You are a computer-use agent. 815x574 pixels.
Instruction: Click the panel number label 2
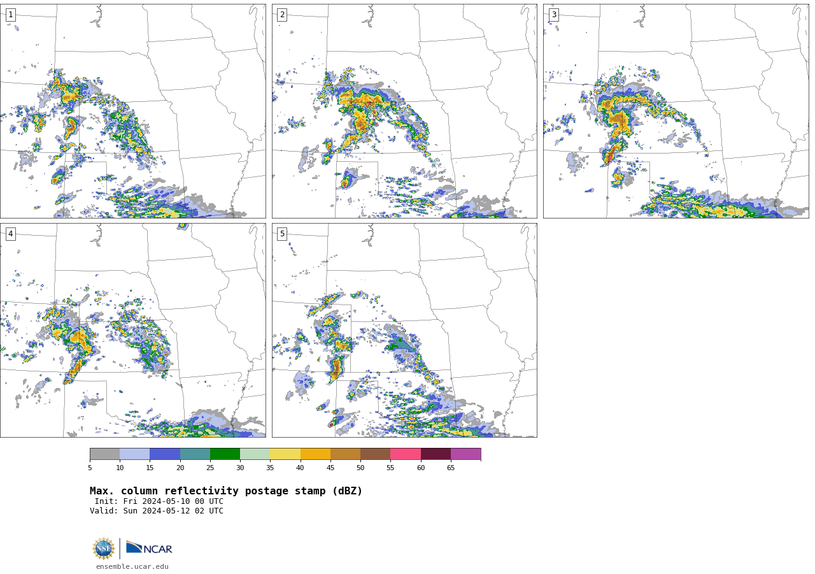click(282, 15)
